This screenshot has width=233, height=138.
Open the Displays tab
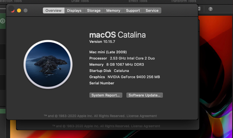click(x=74, y=10)
